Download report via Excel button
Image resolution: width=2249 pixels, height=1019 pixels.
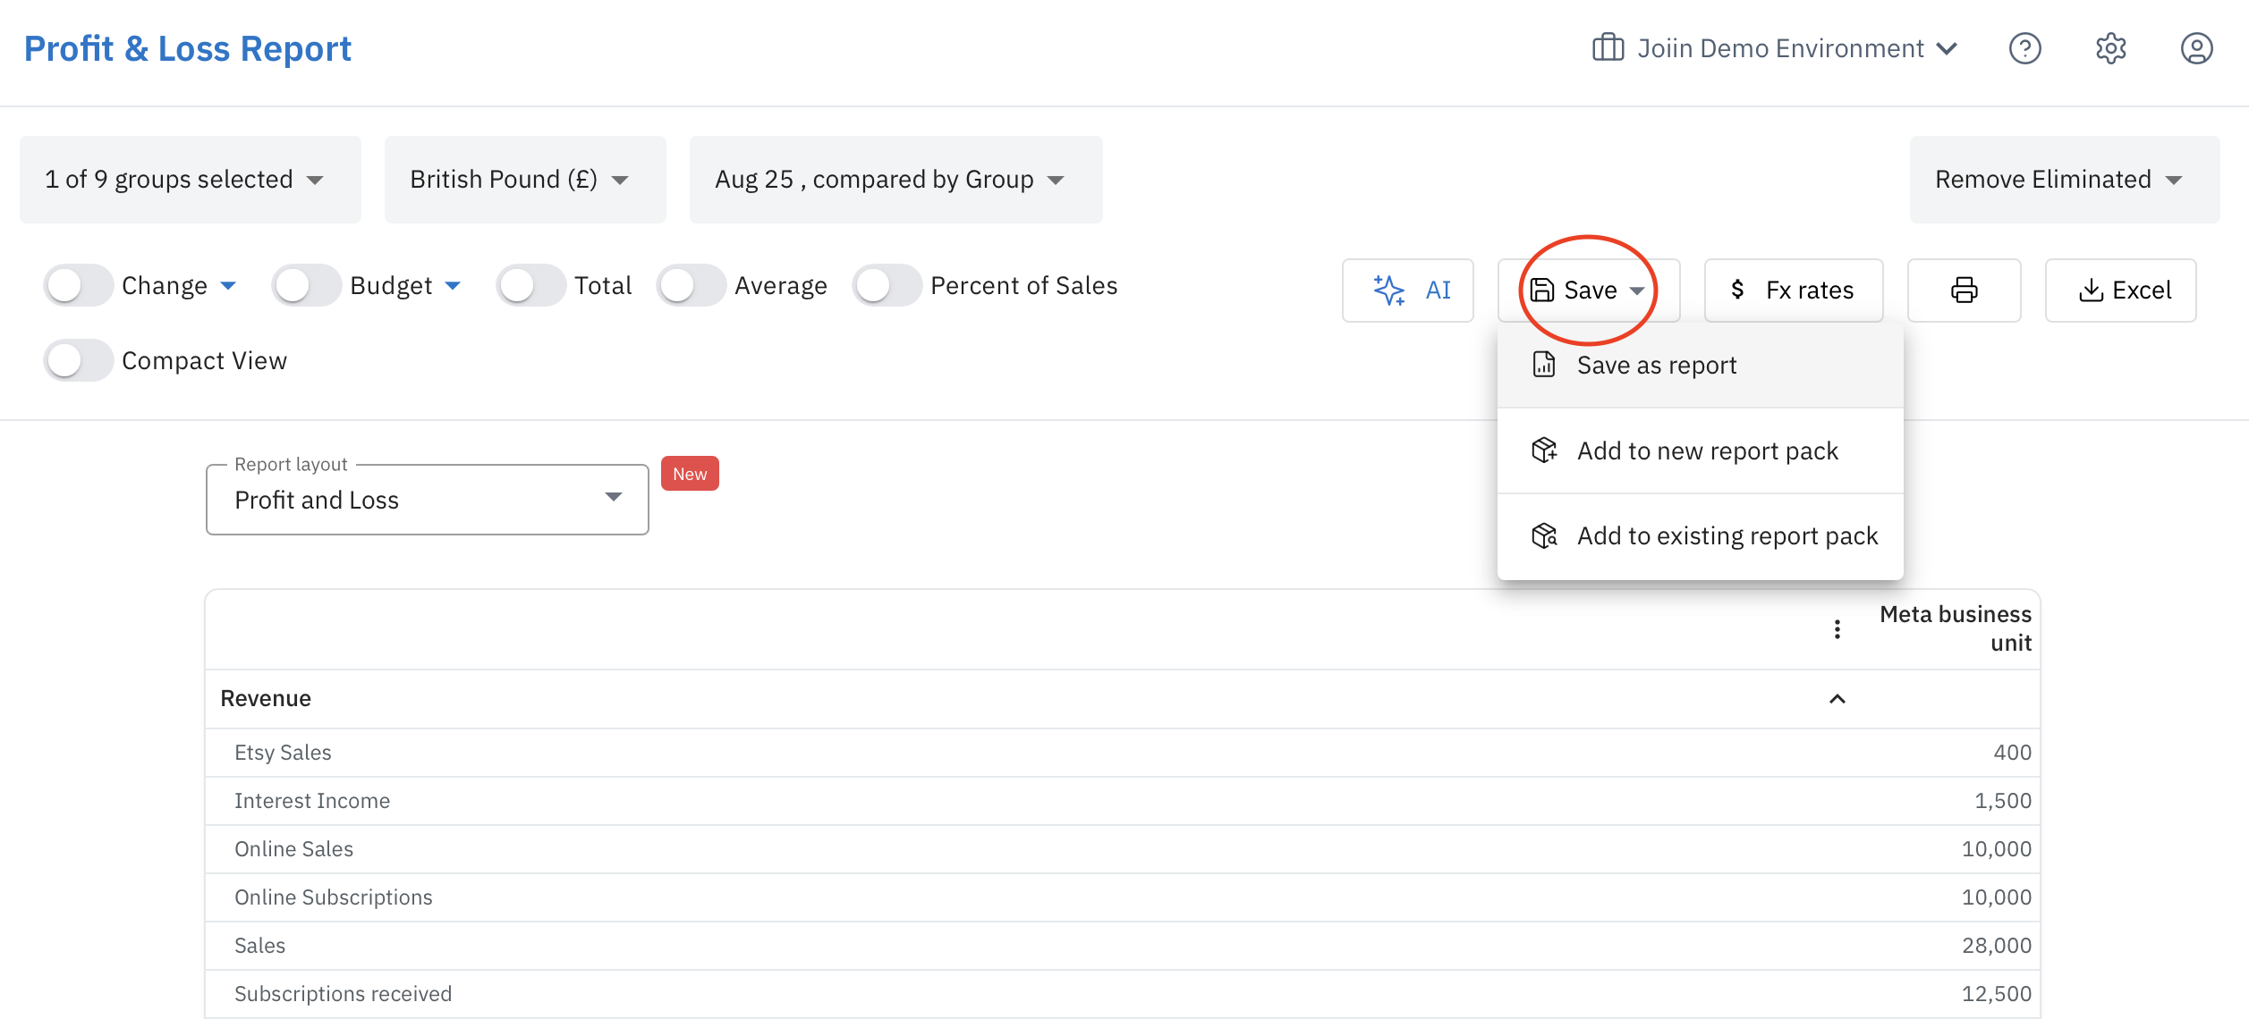(2120, 290)
